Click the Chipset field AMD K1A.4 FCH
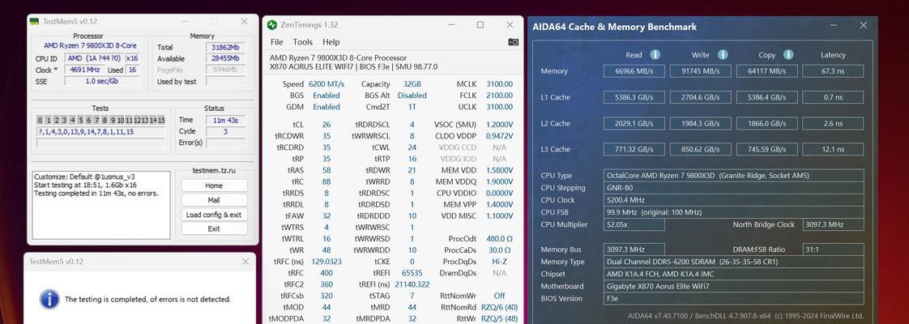Viewport: 909px width, 324px height. coord(733,274)
